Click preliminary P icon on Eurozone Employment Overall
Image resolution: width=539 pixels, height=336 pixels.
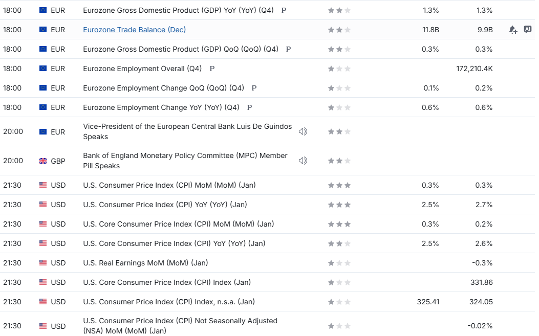coord(212,69)
